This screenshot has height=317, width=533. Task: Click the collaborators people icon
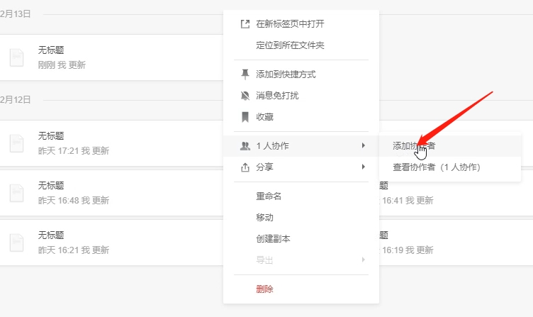pyautogui.click(x=245, y=145)
